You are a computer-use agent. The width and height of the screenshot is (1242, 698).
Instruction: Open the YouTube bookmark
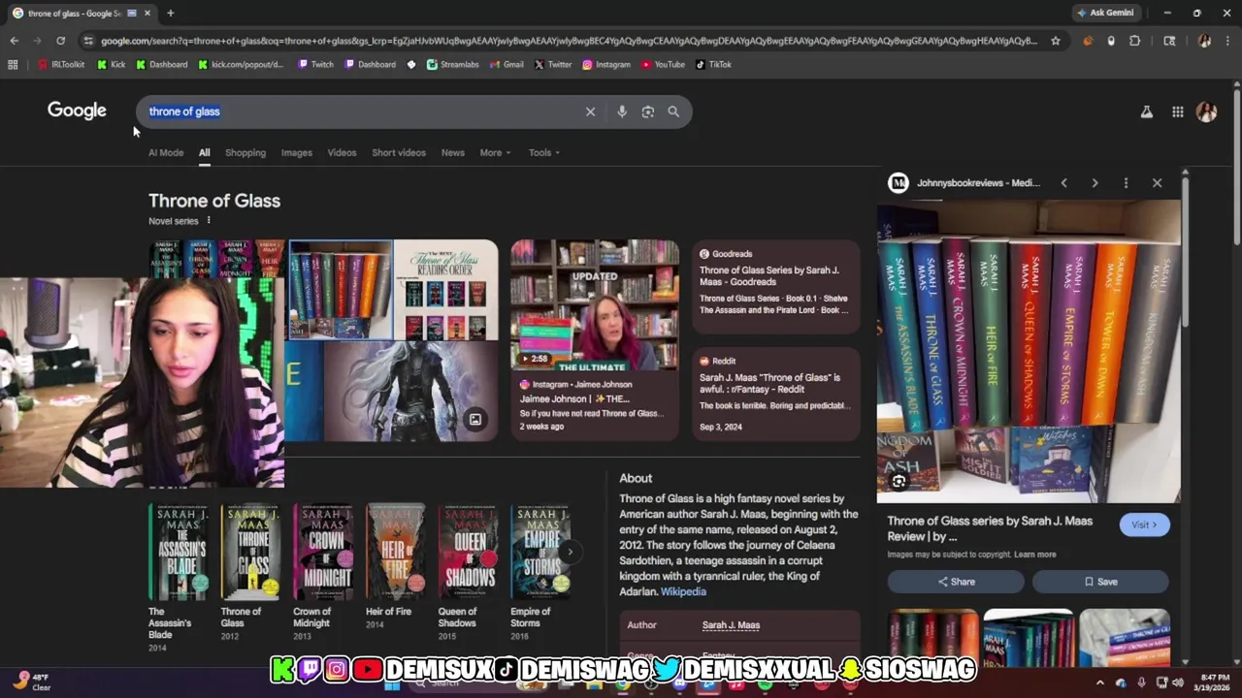tap(663, 65)
